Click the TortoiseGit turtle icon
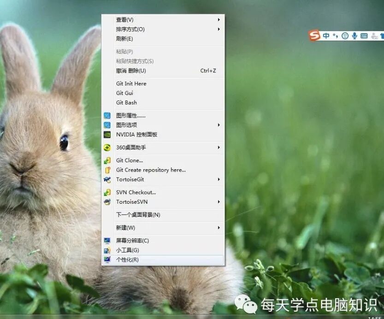 coord(107,180)
